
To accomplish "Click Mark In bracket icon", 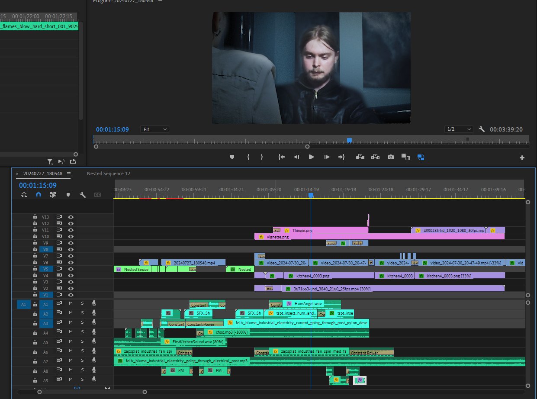I will point(248,157).
